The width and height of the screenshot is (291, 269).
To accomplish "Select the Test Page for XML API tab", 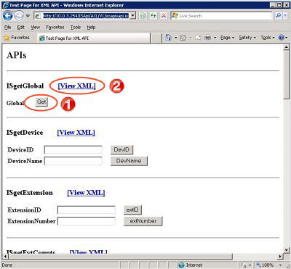I will pyautogui.click(x=94, y=38).
